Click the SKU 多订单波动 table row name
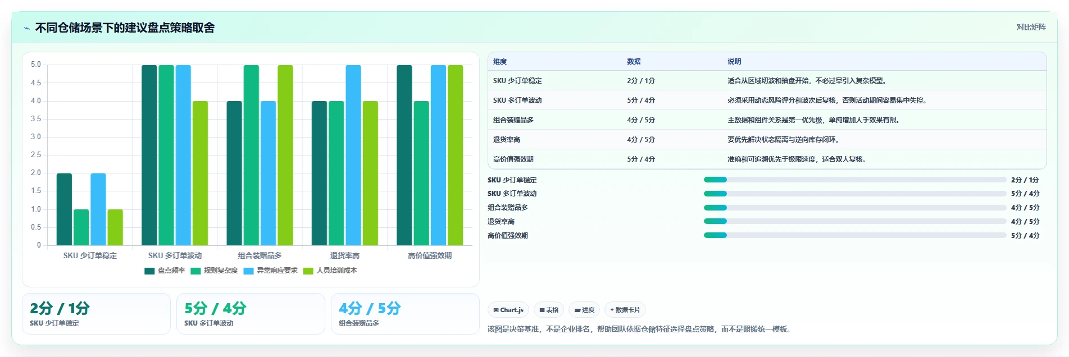 click(x=517, y=100)
